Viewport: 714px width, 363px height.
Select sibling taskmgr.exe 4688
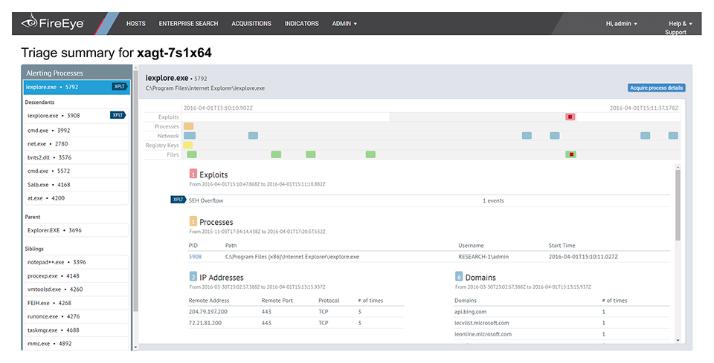tap(77, 330)
